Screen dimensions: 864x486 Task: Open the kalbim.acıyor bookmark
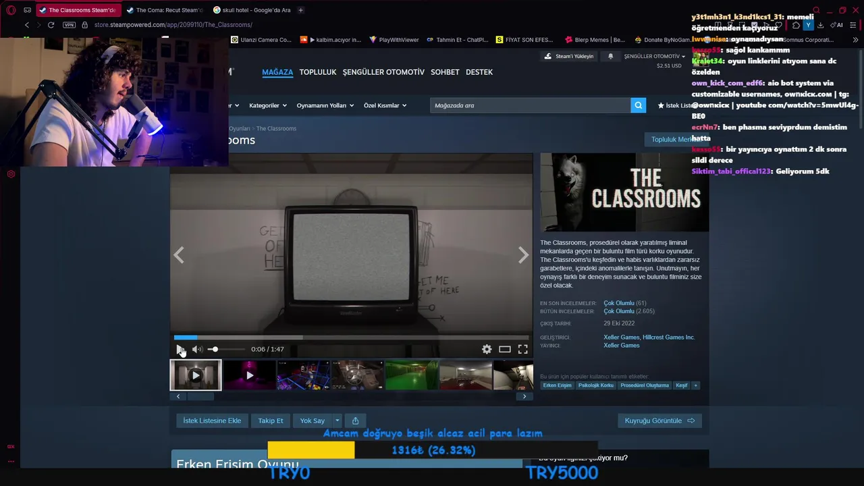coord(331,40)
